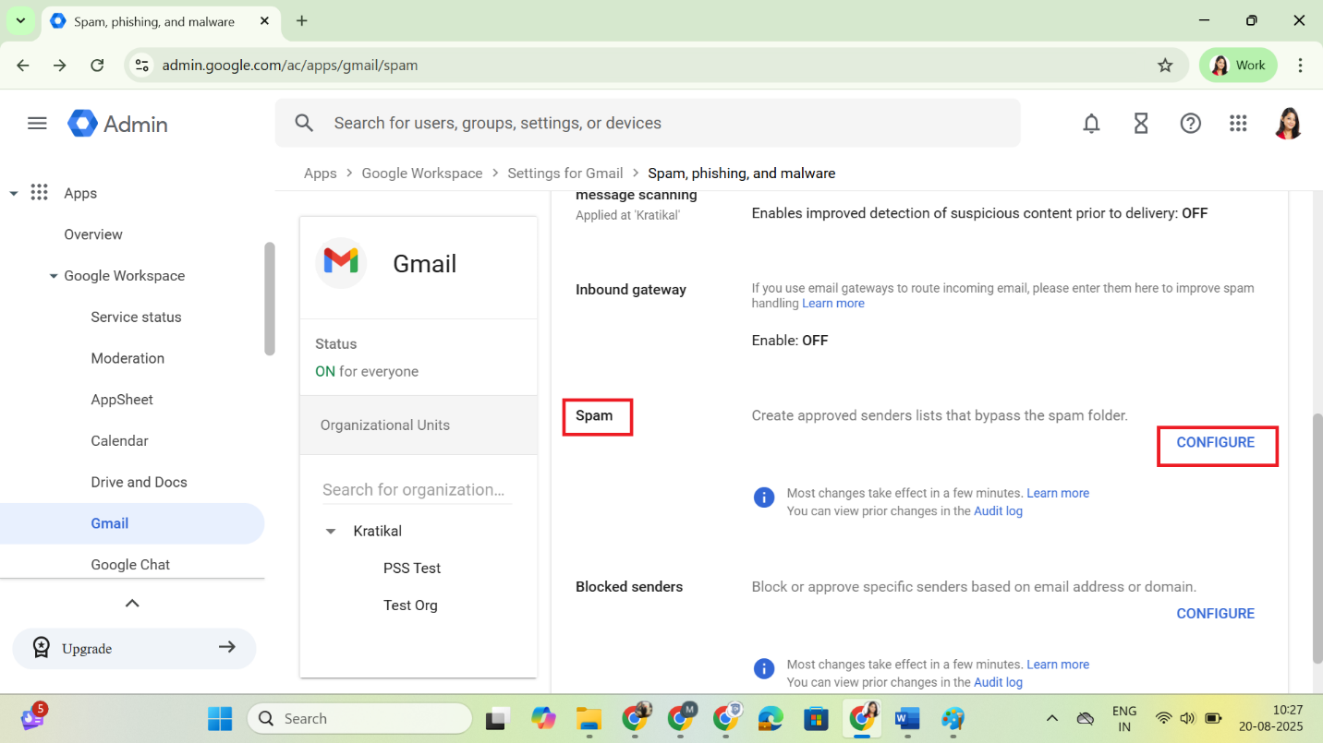
Task: Focus the Search for organization field
Action: [x=417, y=490]
